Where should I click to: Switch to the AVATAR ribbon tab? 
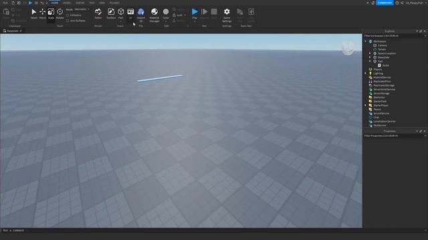(x=80, y=3)
